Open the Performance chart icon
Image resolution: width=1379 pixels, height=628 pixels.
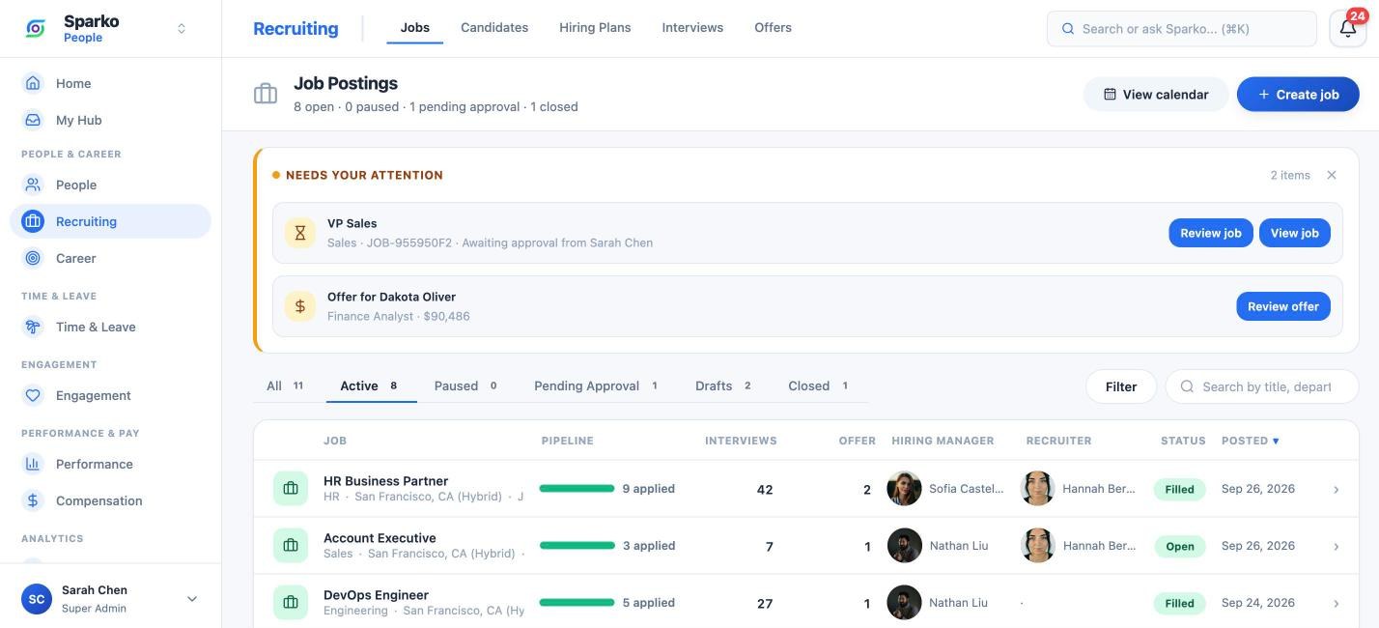[33, 464]
